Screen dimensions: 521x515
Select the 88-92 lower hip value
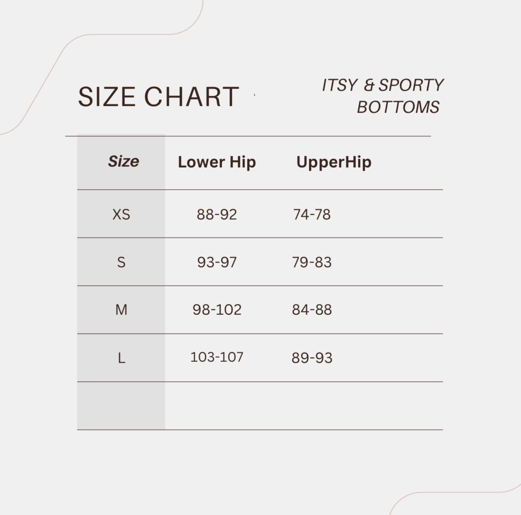click(217, 215)
